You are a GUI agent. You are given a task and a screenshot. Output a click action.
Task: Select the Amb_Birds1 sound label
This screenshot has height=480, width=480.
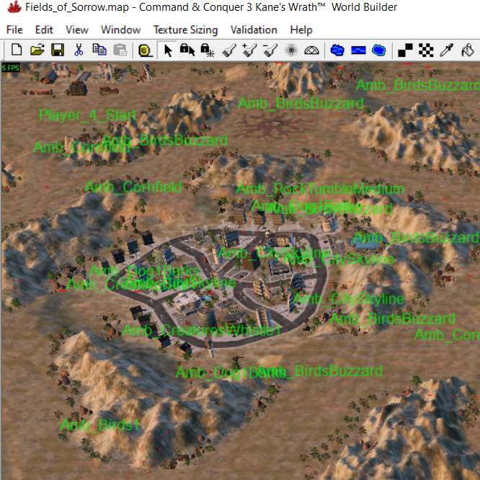[100, 425]
